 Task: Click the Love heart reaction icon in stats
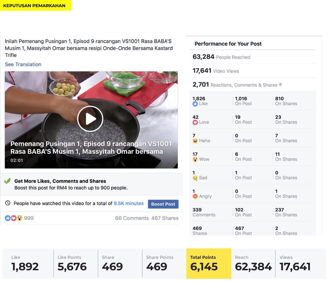click(195, 123)
